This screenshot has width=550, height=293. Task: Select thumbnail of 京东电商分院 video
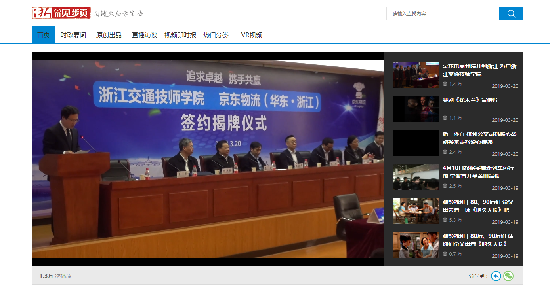(416, 75)
